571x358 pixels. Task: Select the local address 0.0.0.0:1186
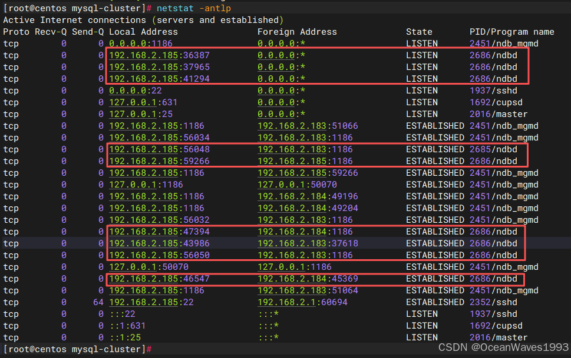[x=141, y=44]
